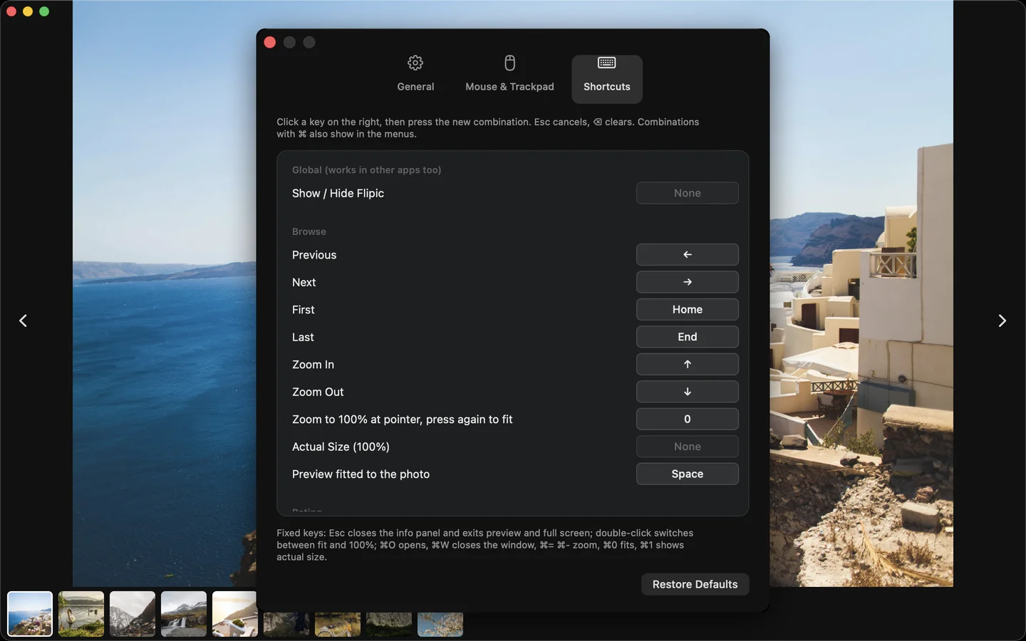Click the "First" label

303,310
